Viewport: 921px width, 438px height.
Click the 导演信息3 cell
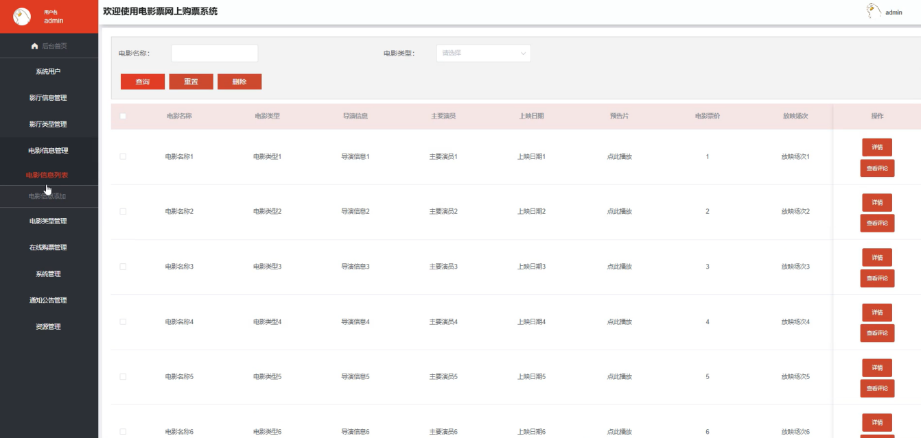tap(355, 267)
